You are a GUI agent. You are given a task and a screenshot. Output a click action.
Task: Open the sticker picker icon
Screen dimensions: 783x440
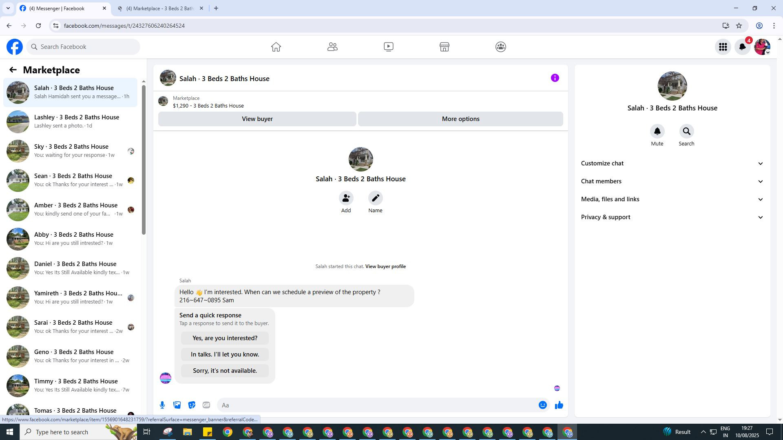click(192, 405)
